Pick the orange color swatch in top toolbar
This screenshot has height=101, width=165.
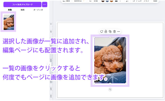(111, 1)
